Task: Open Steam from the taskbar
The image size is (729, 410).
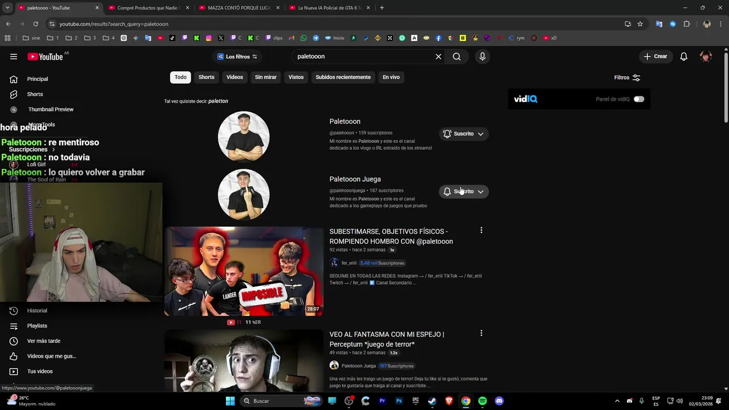Action: point(432,401)
